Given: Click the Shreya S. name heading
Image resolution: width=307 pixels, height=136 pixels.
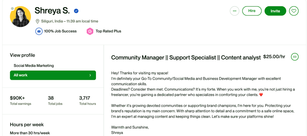Looking at the screenshot, I should click(x=52, y=11).
